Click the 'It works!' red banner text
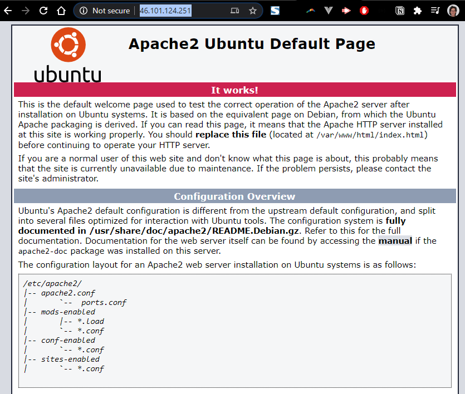Viewport: 465px width, 394px height. click(x=234, y=90)
